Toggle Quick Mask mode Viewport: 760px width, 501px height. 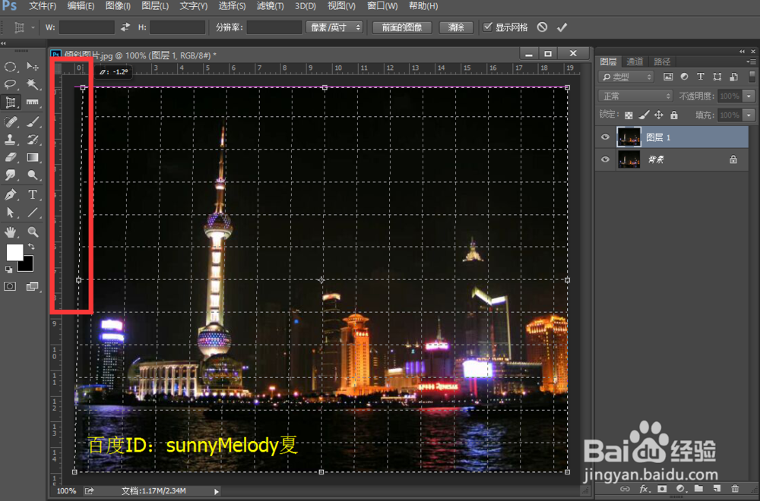[x=10, y=286]
